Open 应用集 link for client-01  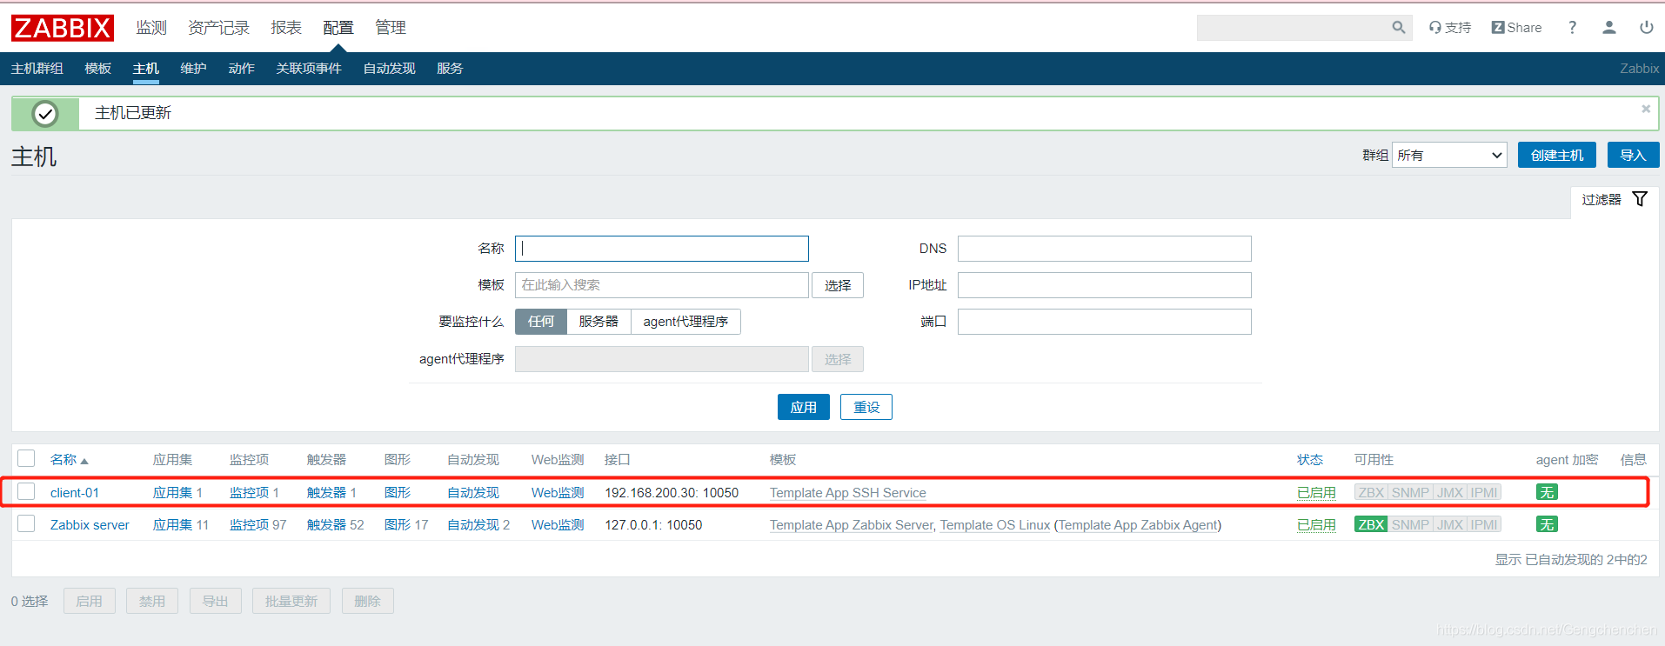pyautogui.click(x=172, y=492)
